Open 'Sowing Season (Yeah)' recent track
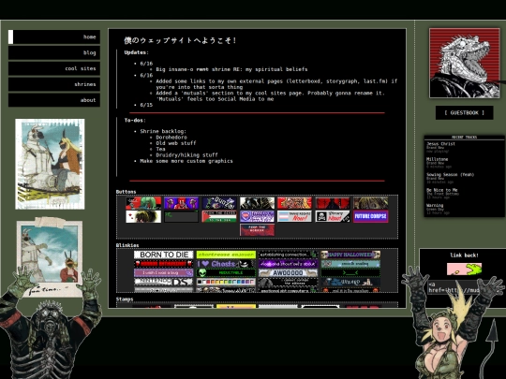The image size is (506, 379). (x=450, y=175)
